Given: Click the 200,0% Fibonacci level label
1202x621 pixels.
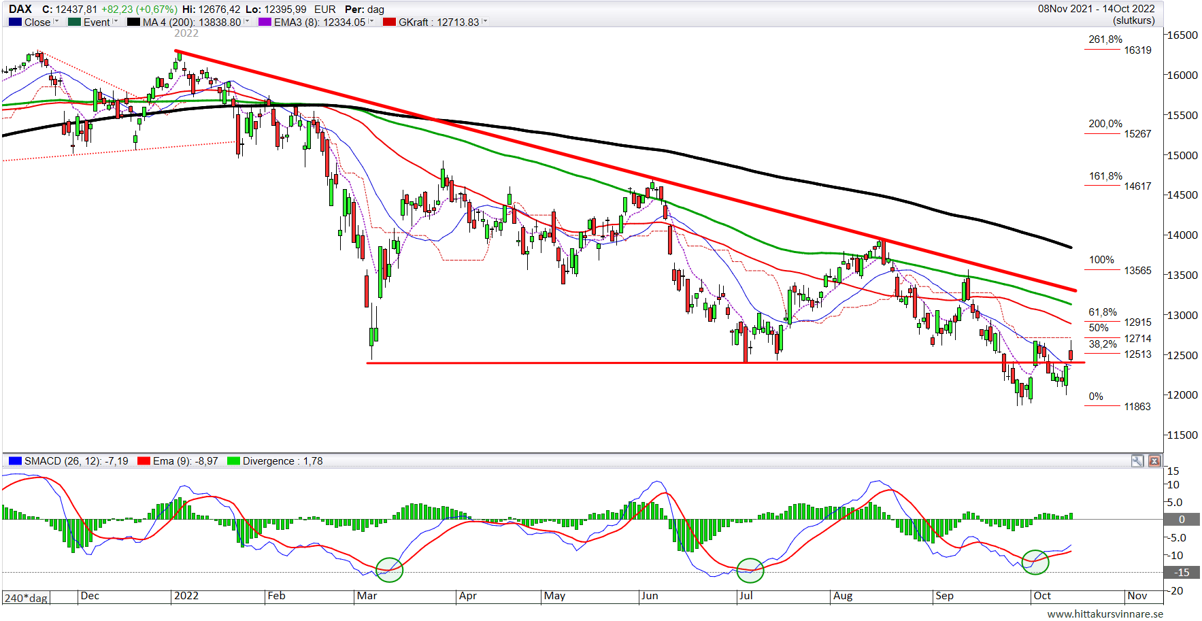Looking at the screenshot, I should (x=1105, y=124).
